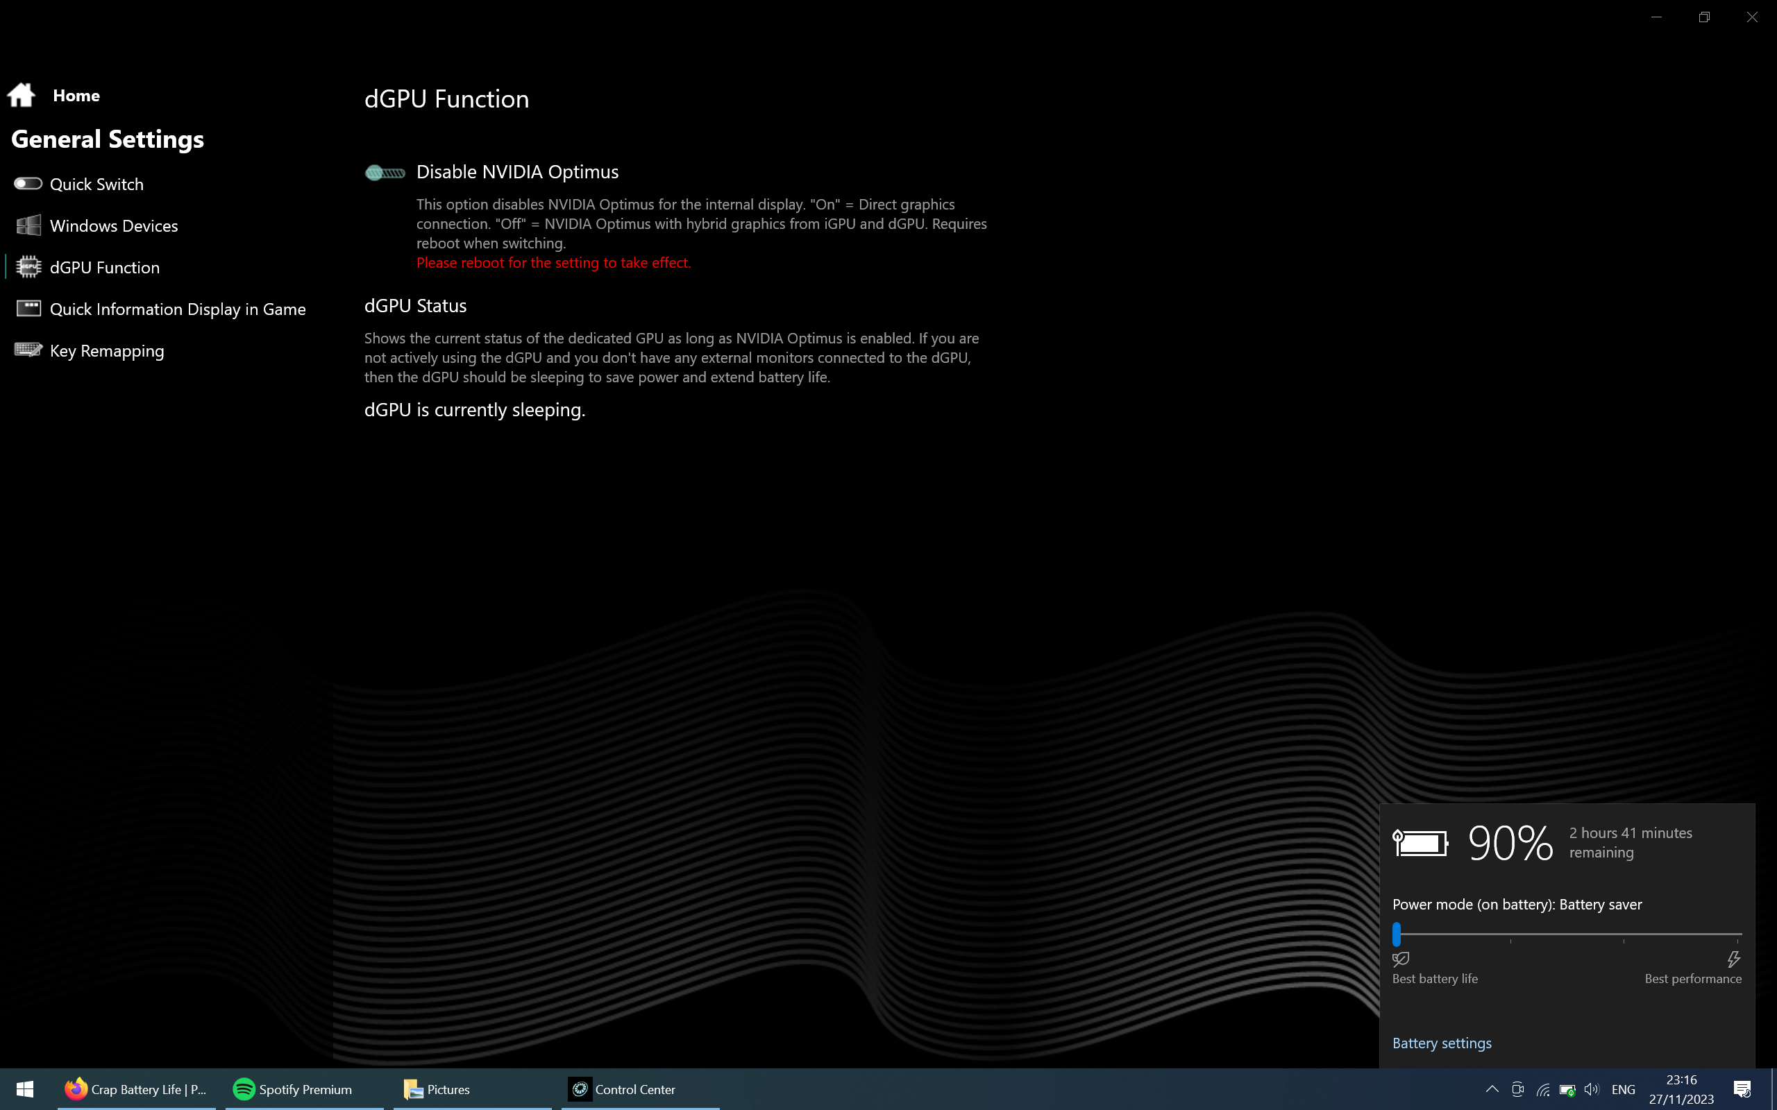Click the battery tray icon
This screenshot has height=1110, width=1777.
(x=1567, y=1089)
